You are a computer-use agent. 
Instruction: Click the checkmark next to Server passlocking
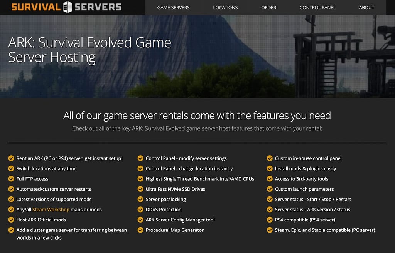(140, 199)
